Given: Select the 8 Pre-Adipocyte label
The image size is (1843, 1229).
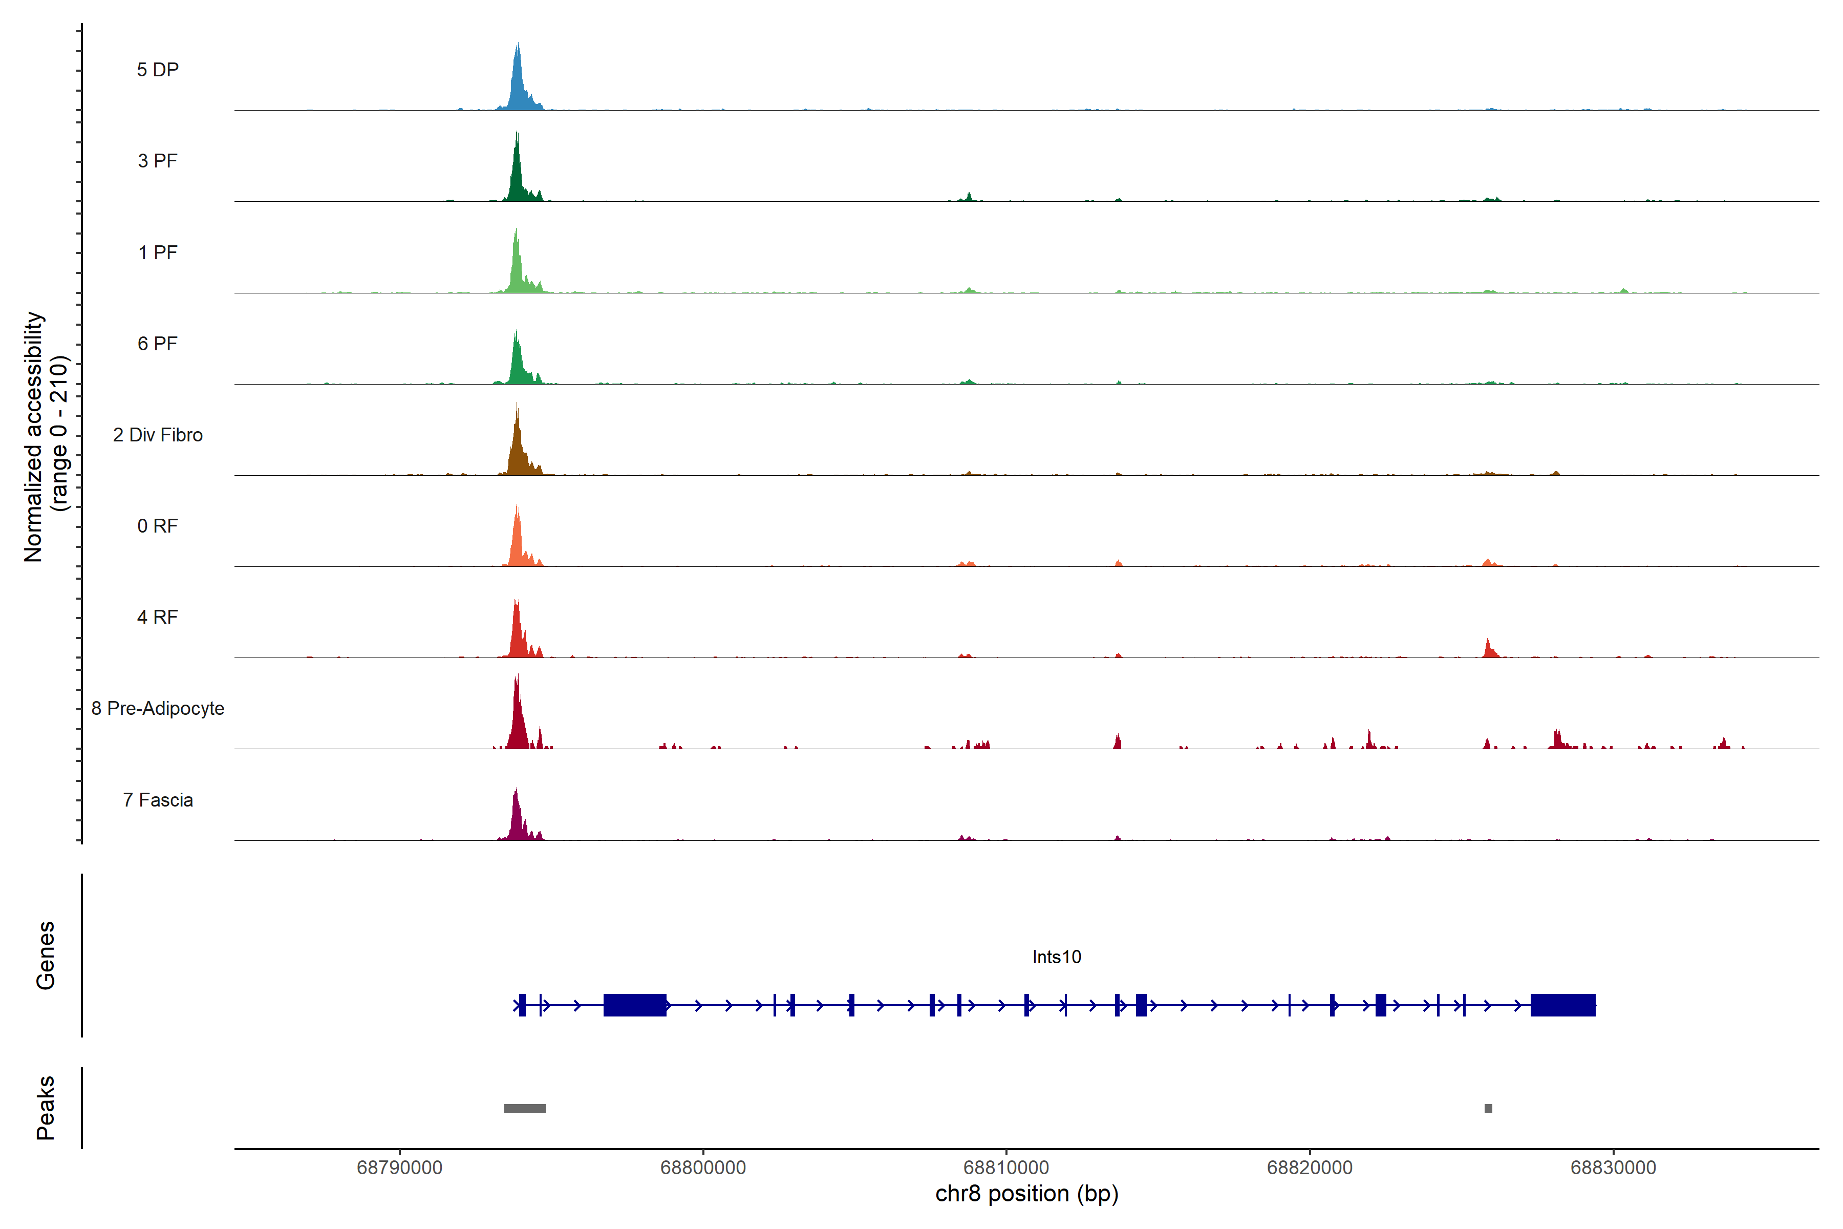Looking at the screenshot, I should click(x=158, y=709).
